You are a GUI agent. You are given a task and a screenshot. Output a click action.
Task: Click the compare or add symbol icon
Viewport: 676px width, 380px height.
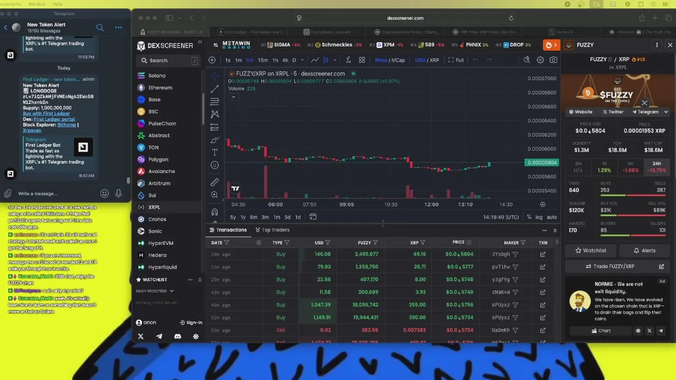[212, 60]
